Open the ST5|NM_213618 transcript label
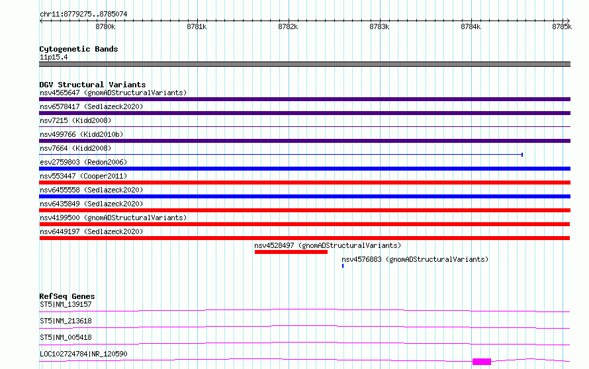 (66, 321)
